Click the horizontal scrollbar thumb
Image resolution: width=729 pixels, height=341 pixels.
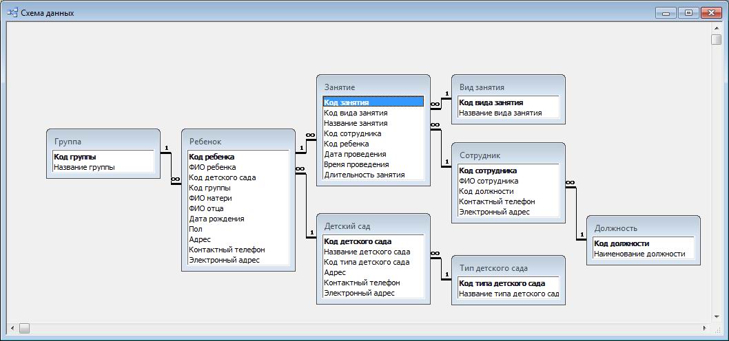pos(24,329)
